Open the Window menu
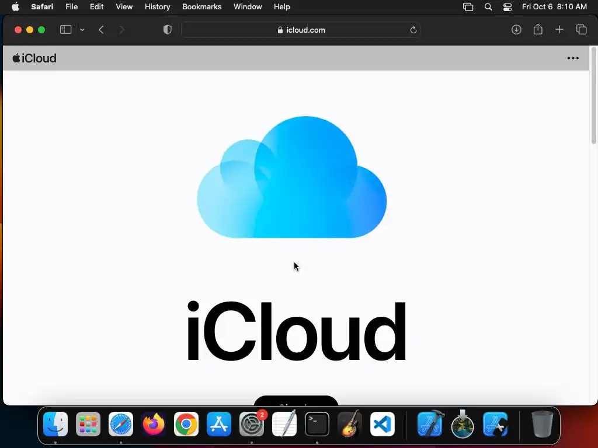Viewport: 598px width, 448px height. click(x=248, y=7)
